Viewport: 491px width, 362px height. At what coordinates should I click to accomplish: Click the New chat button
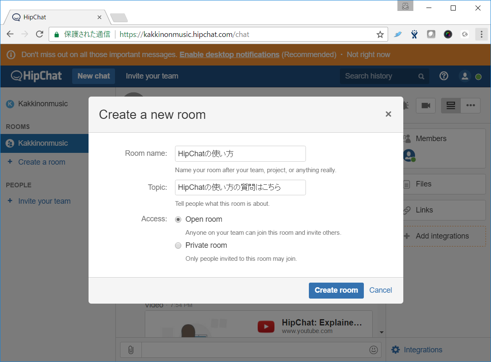point(94,76)
